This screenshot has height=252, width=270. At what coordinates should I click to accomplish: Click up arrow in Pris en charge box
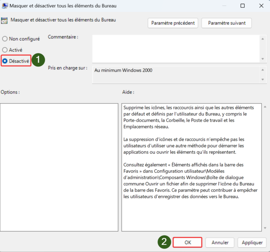pyautogui.click(x=263, y=69)
